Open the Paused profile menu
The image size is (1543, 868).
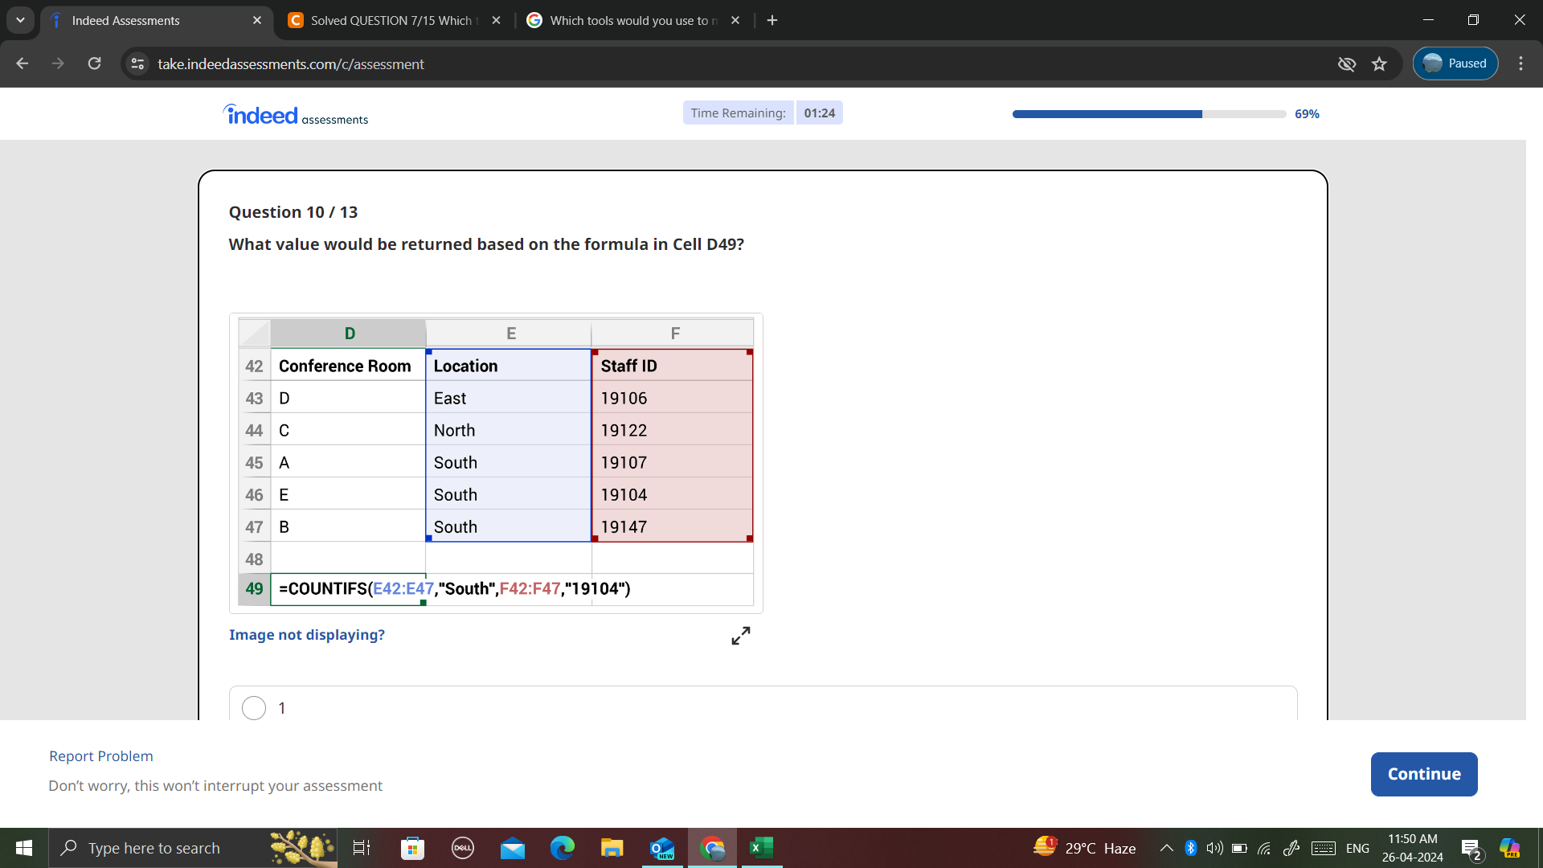click(x=1455, y=63)
